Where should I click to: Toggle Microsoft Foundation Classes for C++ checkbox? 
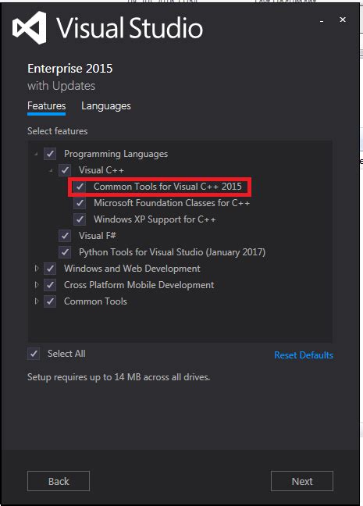coord(80,203)
